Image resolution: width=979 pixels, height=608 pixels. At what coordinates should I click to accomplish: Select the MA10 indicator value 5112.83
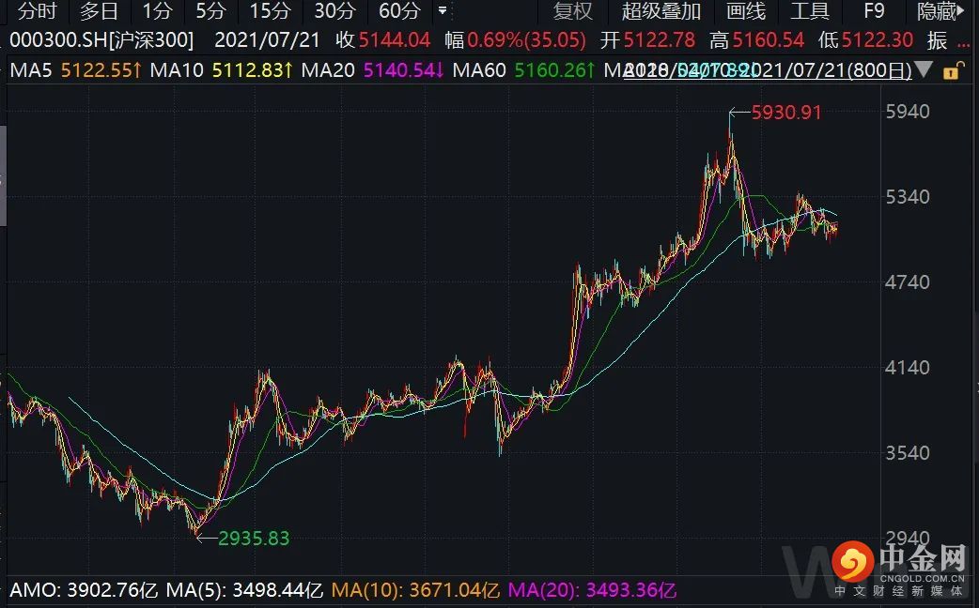point(253,69)
